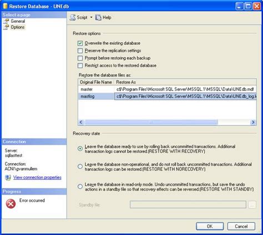
Task: Open the Script dropdown arrow
Action: (91, 18)
